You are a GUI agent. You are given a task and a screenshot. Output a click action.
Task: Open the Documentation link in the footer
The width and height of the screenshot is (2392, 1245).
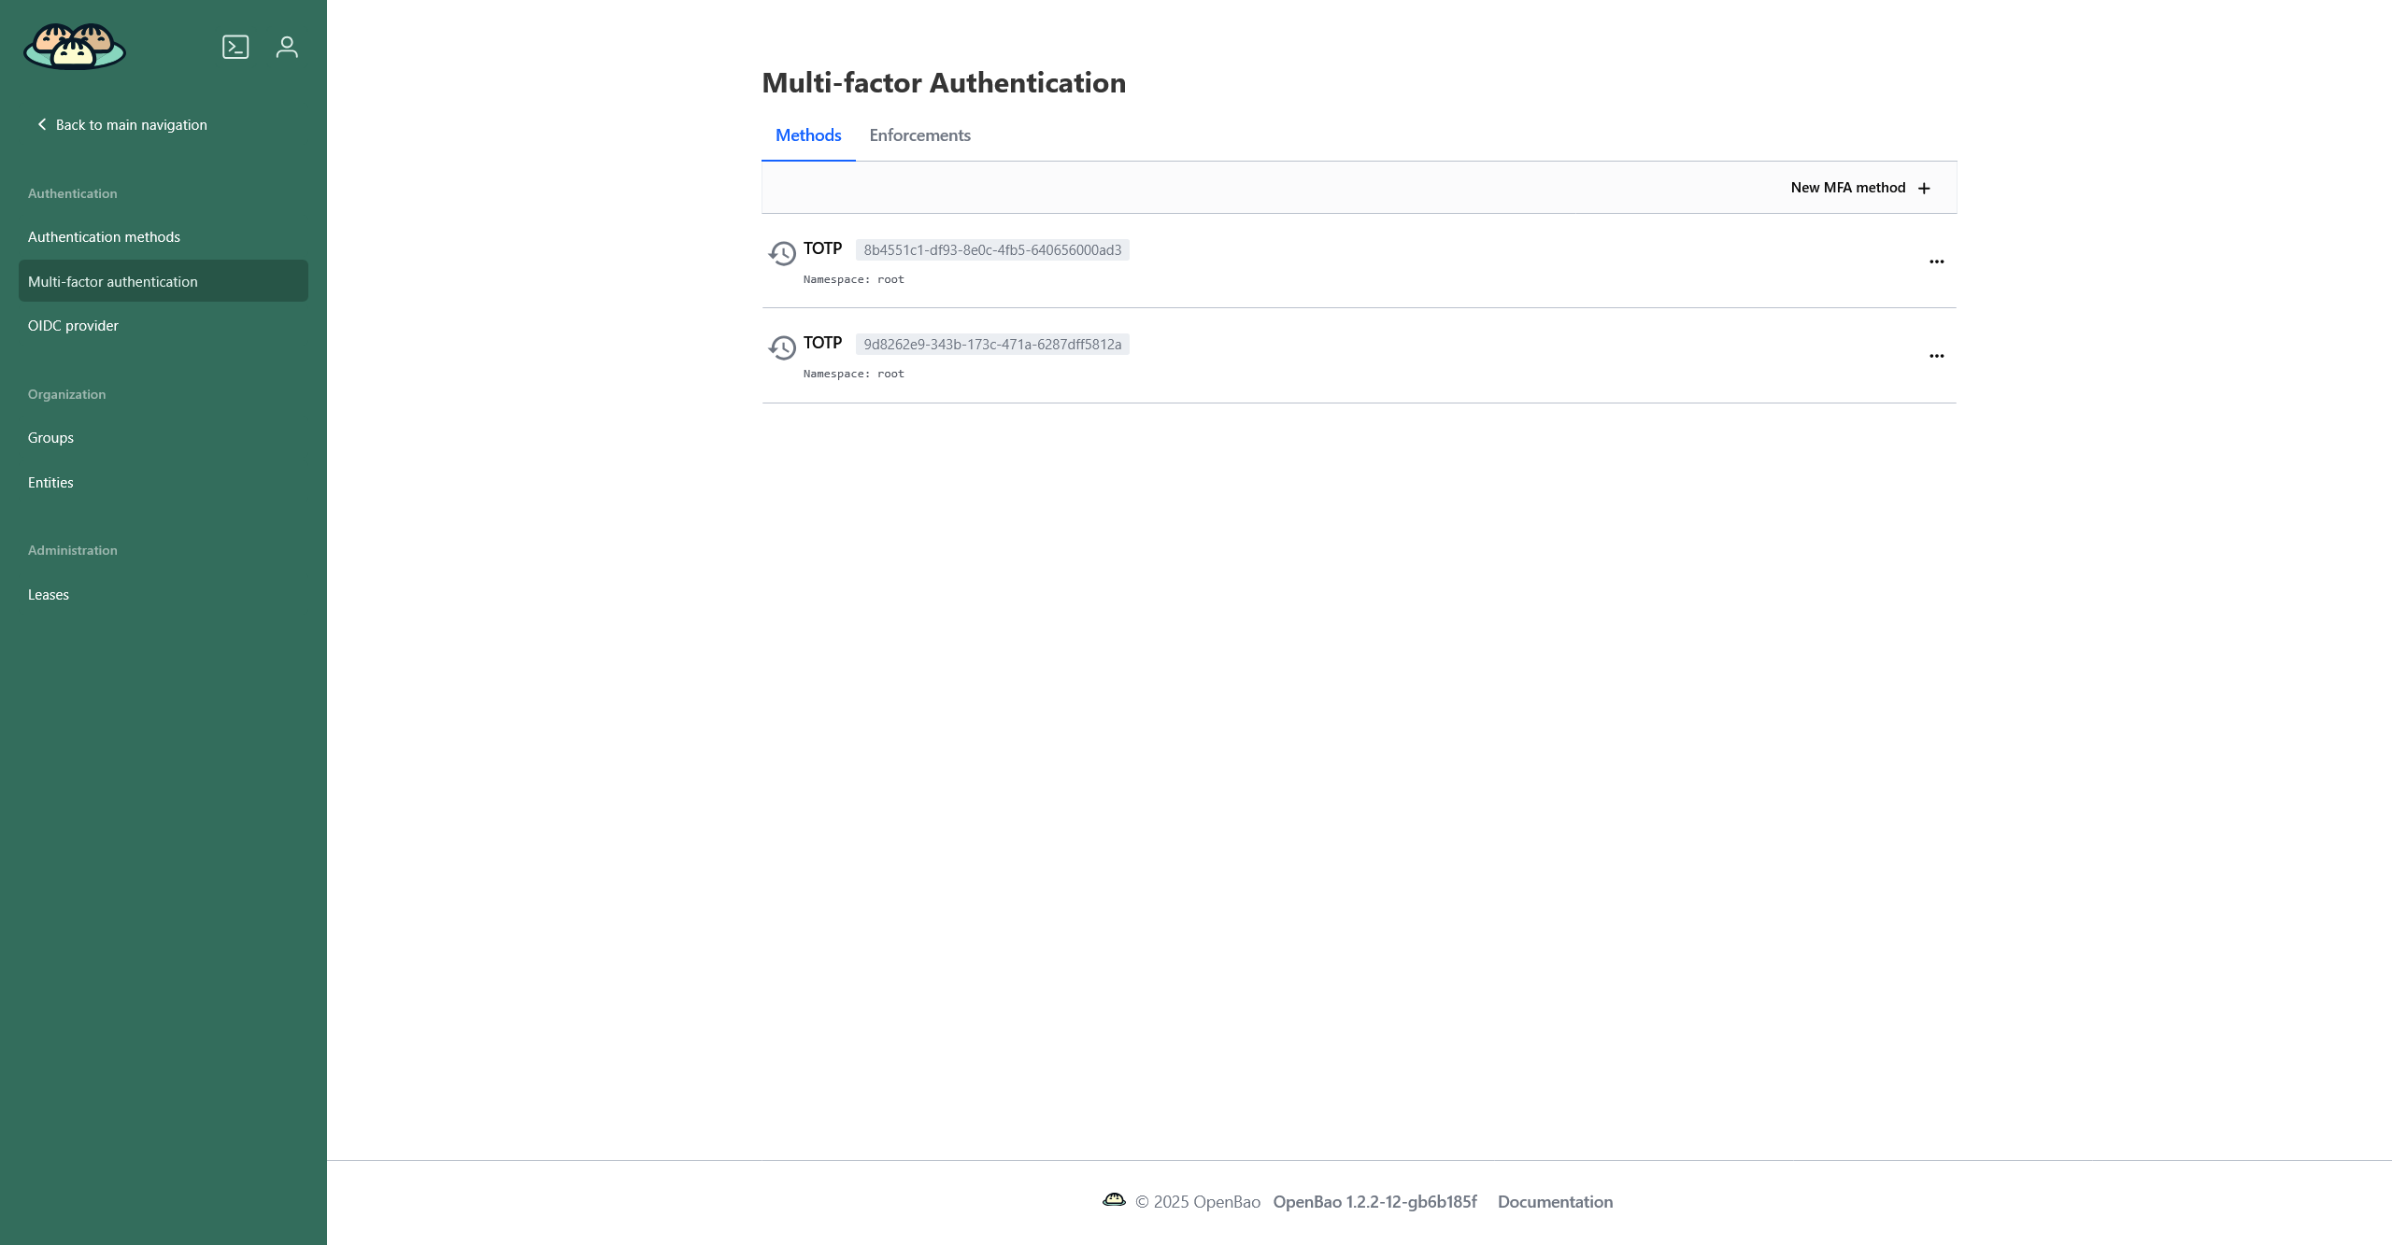1554,1201
